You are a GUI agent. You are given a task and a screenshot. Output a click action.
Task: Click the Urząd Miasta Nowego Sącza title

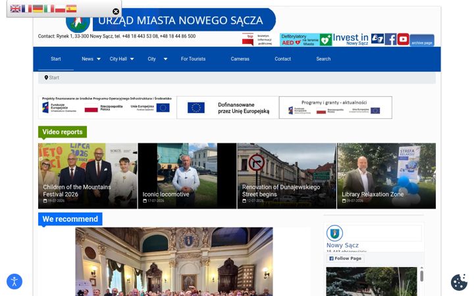[180, 20]
